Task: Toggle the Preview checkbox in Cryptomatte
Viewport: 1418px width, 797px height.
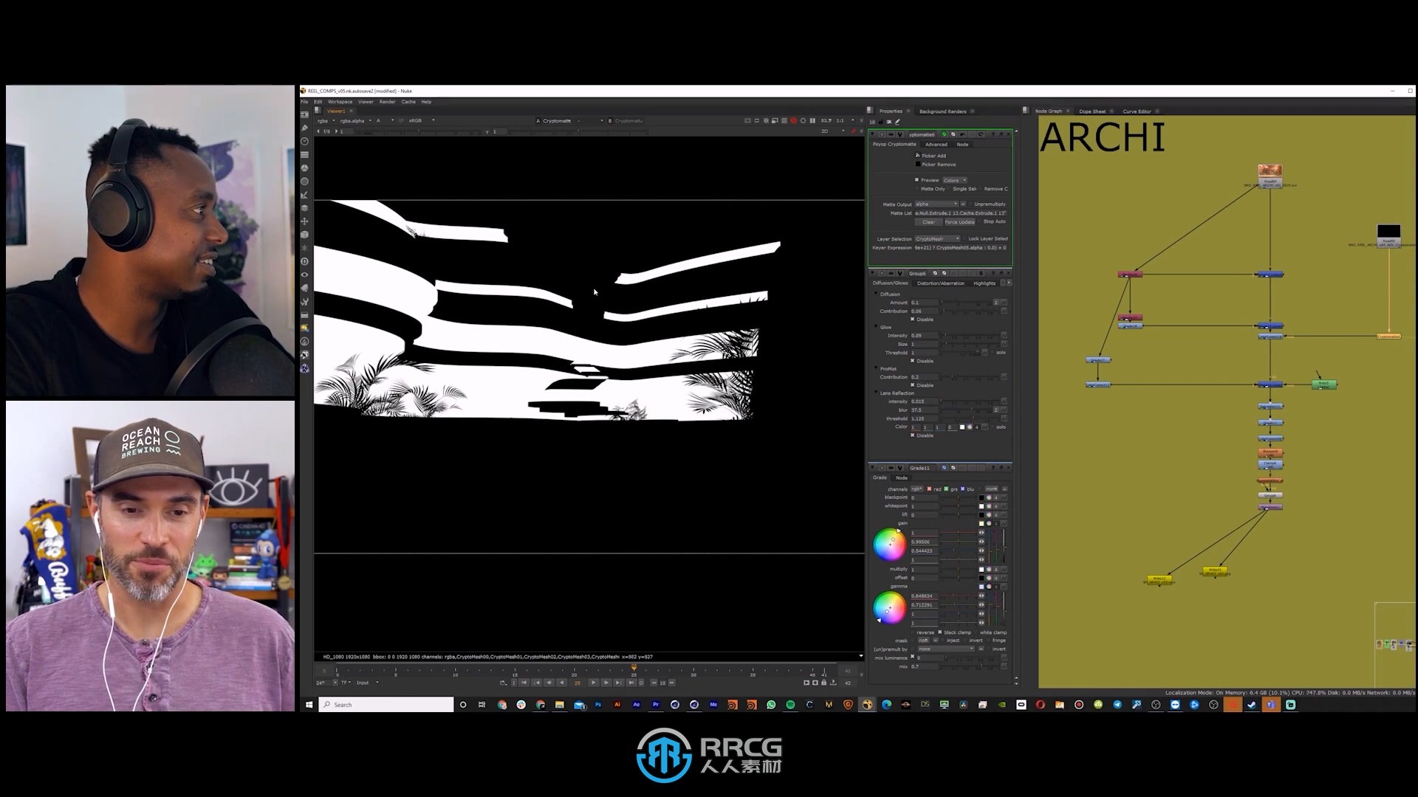Action: tap(917, 180)
